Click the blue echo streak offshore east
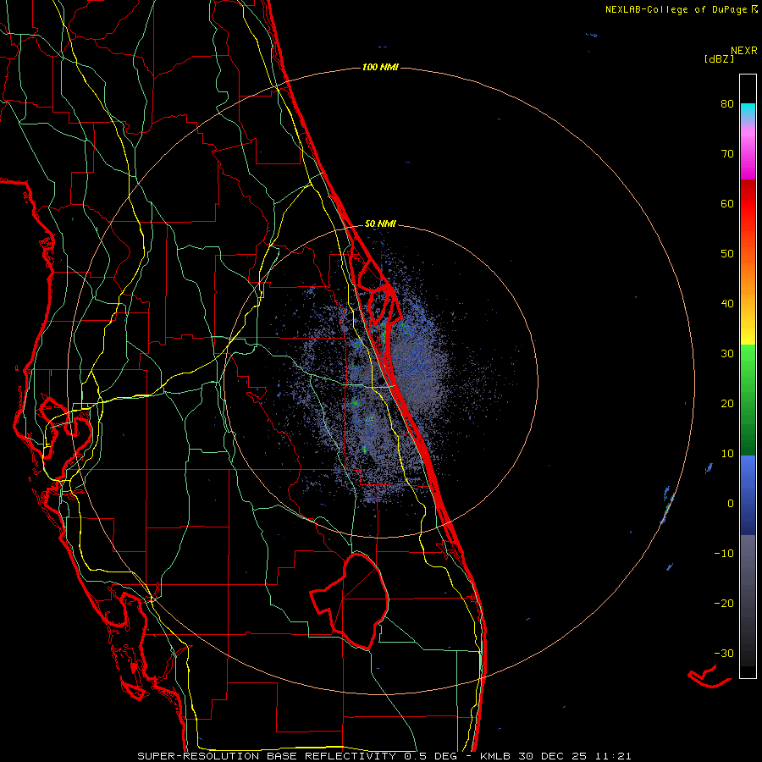This screenshot has width=762, height=762. click(668, 506)
